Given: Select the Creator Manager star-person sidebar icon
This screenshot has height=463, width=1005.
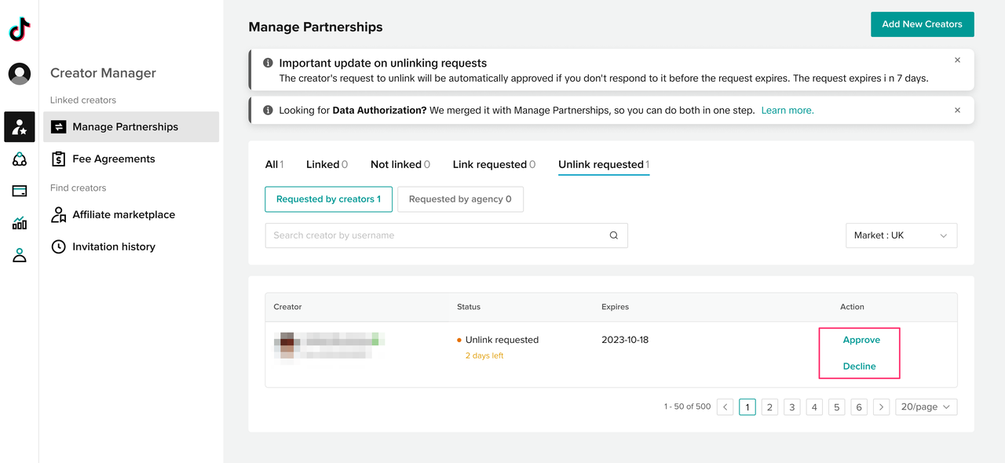Looking at the screenshot, I should (20, 127).
